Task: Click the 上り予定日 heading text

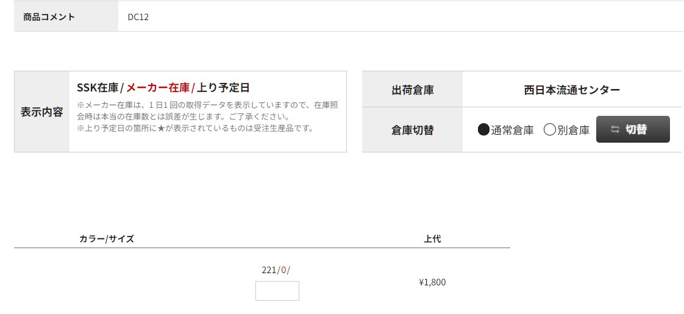Action: point(223,88)
